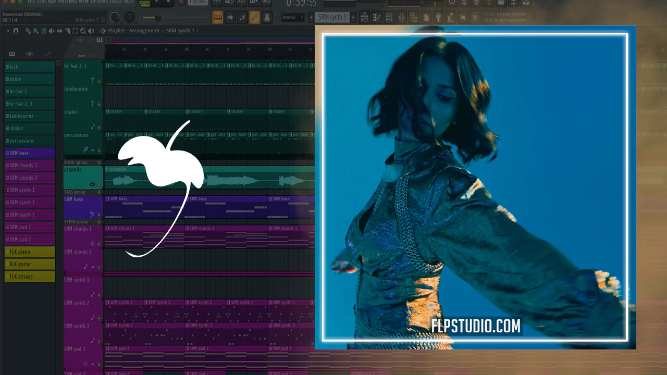This screenshot has height=375, width=667.
Task: Select the Delete tool in playlist toolbar
Action: [44, 31]
